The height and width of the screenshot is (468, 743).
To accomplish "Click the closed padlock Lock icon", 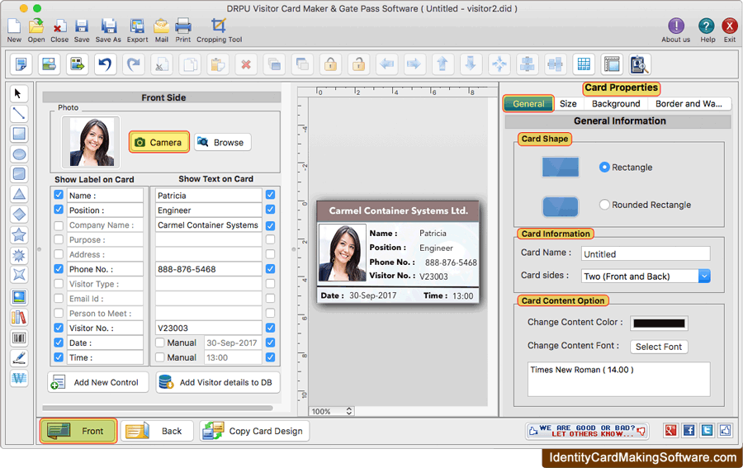I will [x=330, y=64].
